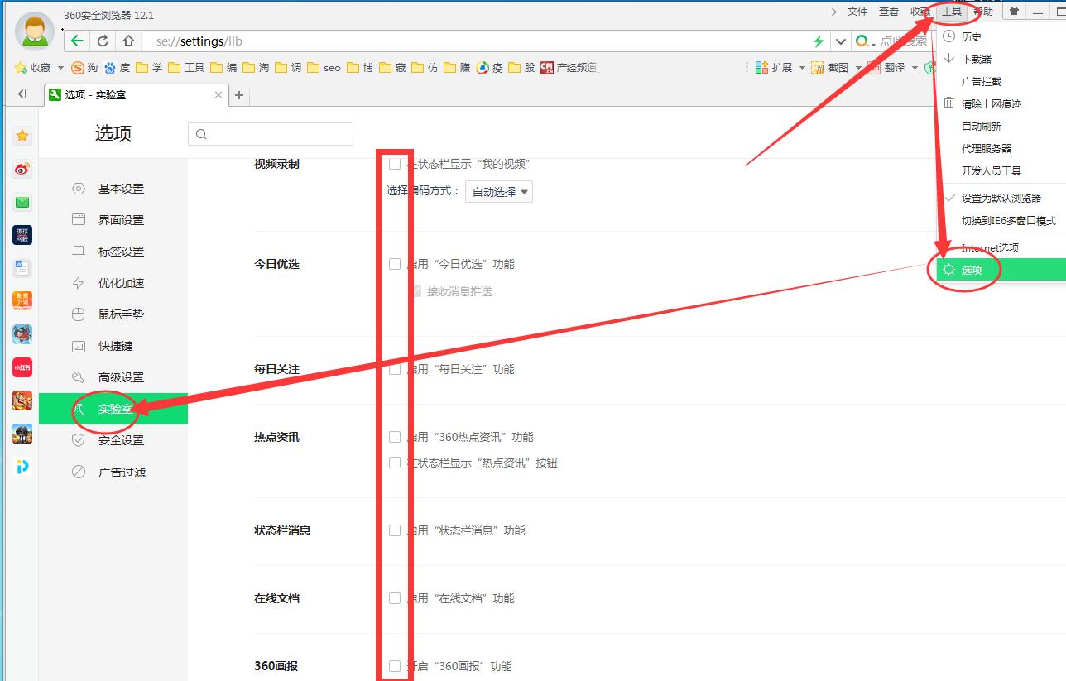1066x681 pixels.
Task: Go to 鼠标手势 settings section
Action: pos(113,314)
